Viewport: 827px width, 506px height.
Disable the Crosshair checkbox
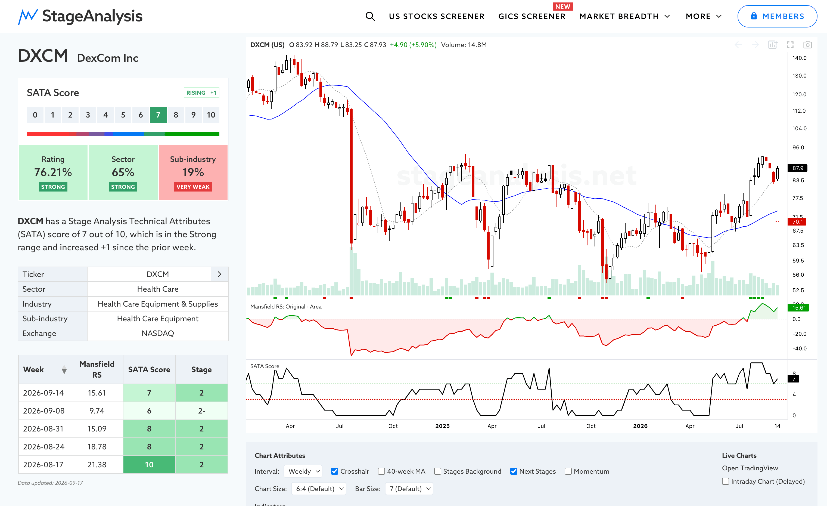(x=334, y=471)
